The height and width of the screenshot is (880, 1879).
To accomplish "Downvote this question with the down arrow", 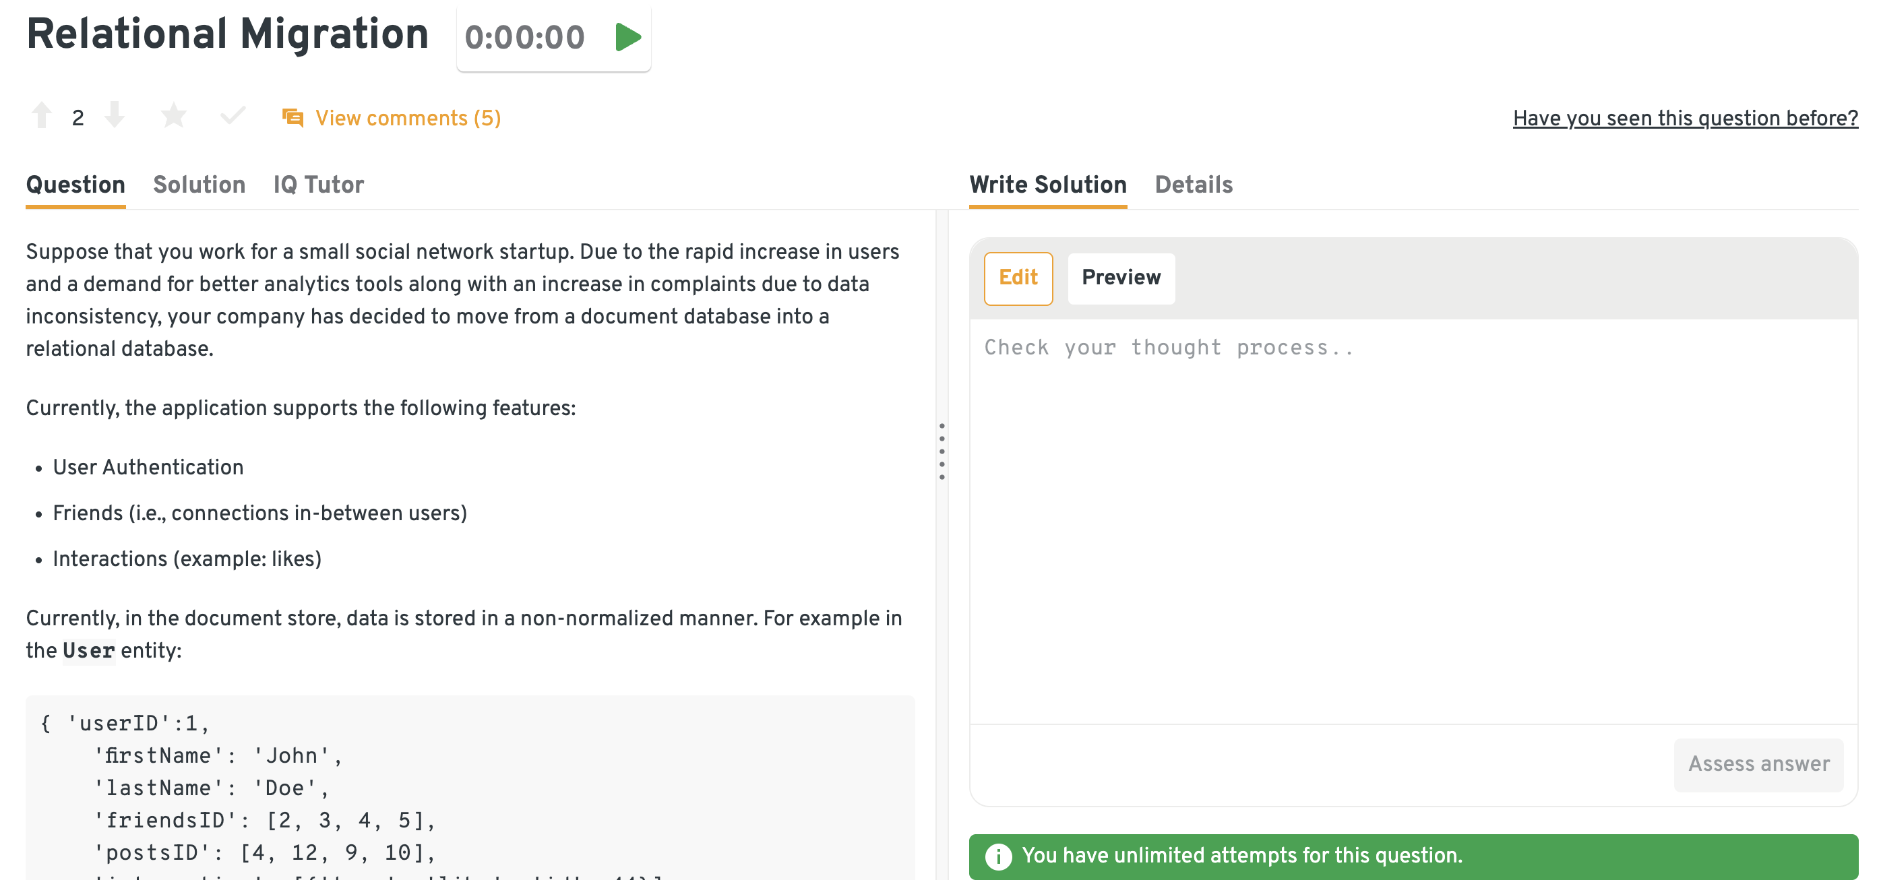I will 115,116.
